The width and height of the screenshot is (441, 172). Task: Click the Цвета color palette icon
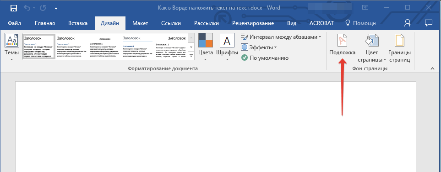coord(206,40)
